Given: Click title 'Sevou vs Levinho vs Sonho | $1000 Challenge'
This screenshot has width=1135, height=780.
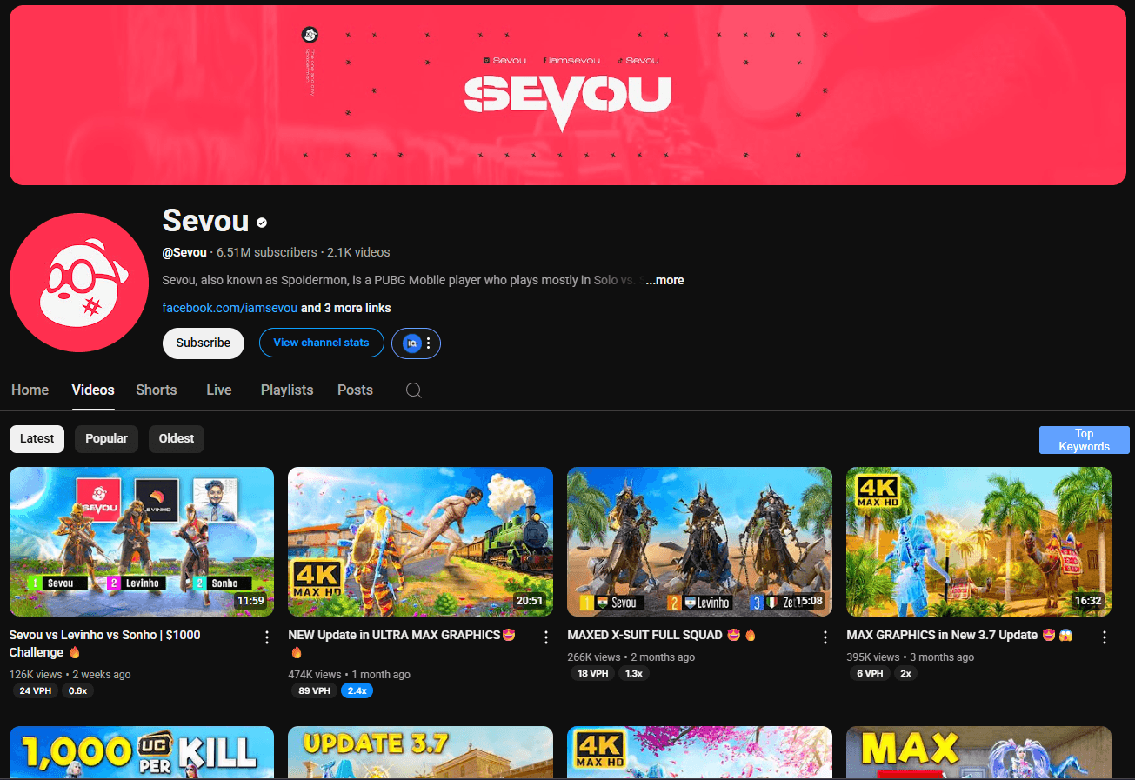Looking at the screenshot, I should point(105,643).
